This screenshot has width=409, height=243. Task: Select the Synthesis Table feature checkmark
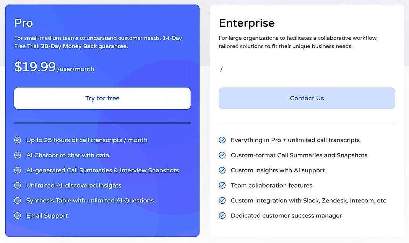coord(18,200)
